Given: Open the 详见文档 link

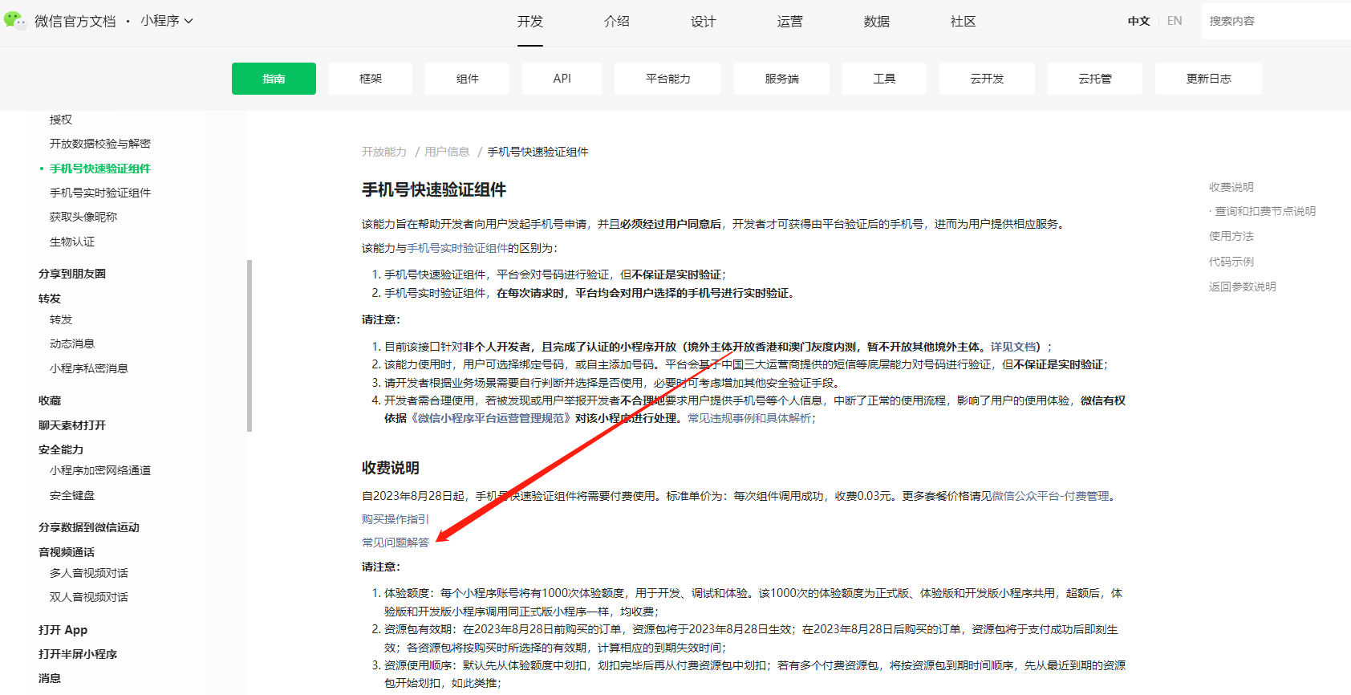Looking at the screenshot, I should pyautogui.click(x=1013, y=347).
